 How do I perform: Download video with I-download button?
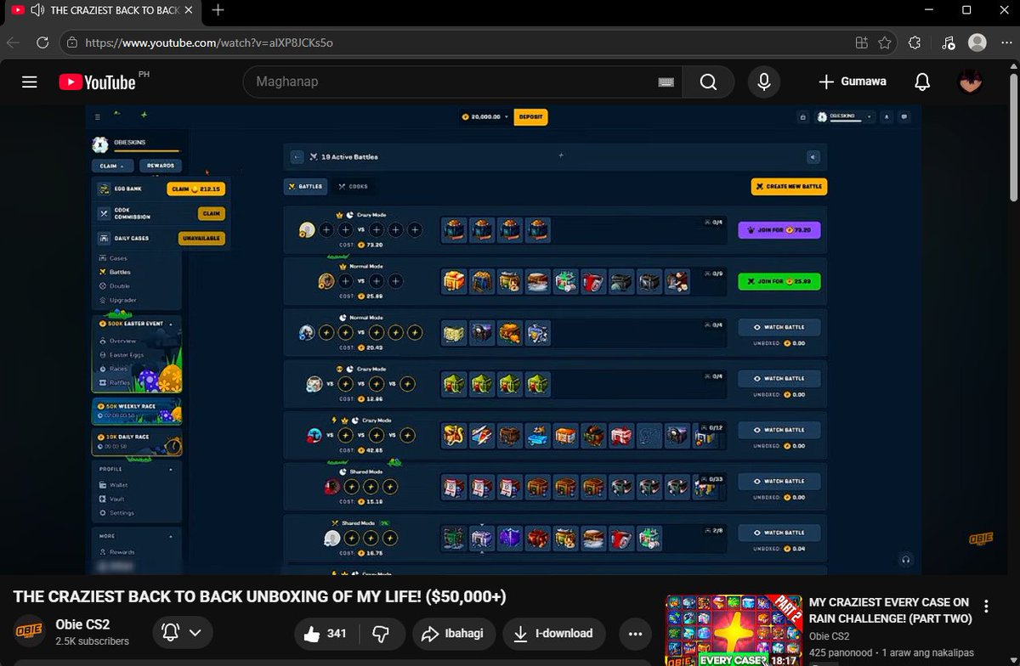(554, 633)
